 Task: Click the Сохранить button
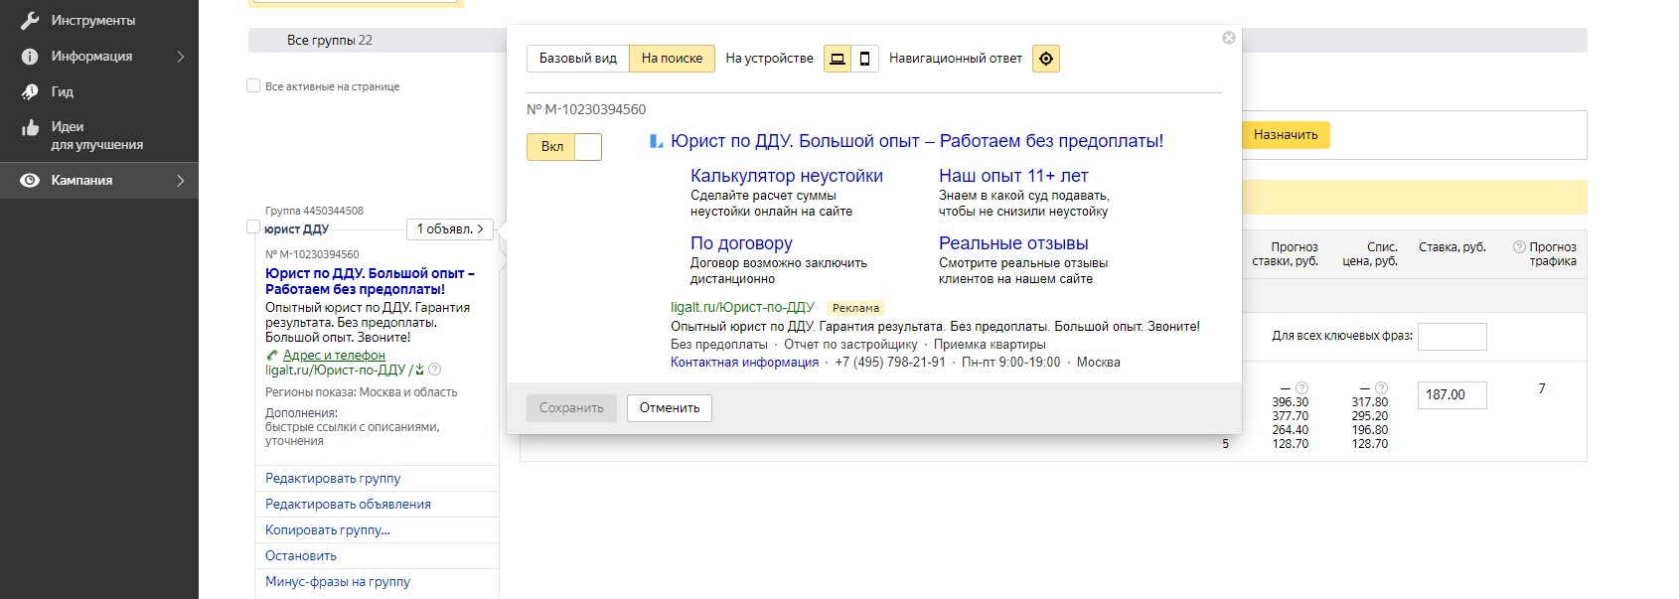(571, 408)
